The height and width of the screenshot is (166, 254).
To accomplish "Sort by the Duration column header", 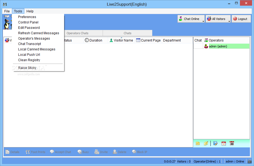I will coord(95,40).
